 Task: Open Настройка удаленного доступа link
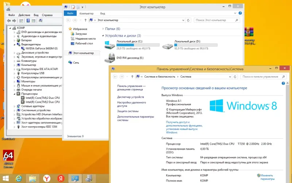click(131, 104)
